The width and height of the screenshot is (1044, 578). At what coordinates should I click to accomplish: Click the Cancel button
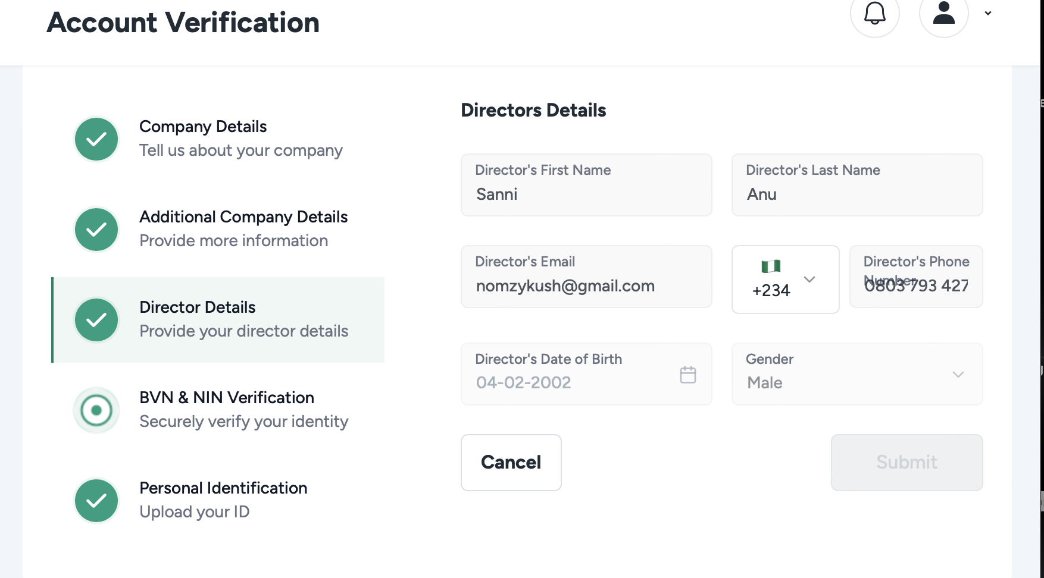click(511, 463)
